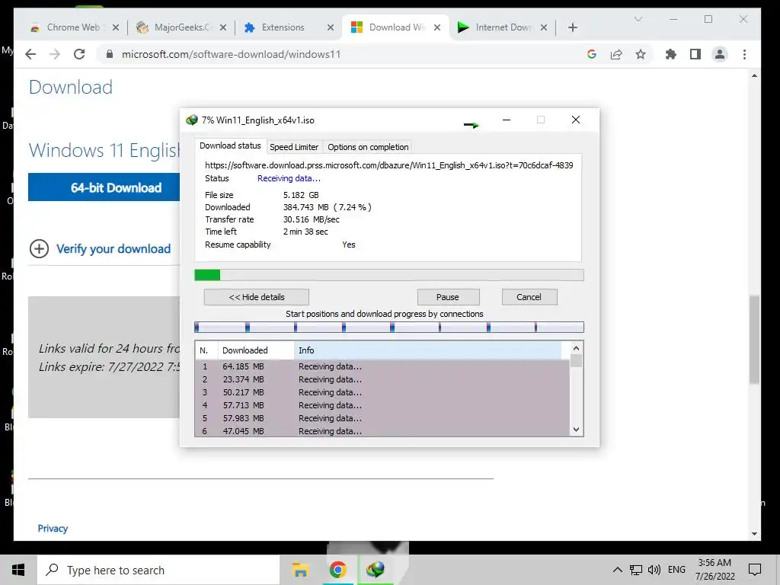
Task: Open Chrome three-dot menu
Action: tap(744, 54)
